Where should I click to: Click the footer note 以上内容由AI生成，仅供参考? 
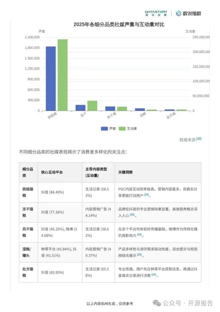coord(110,304)
